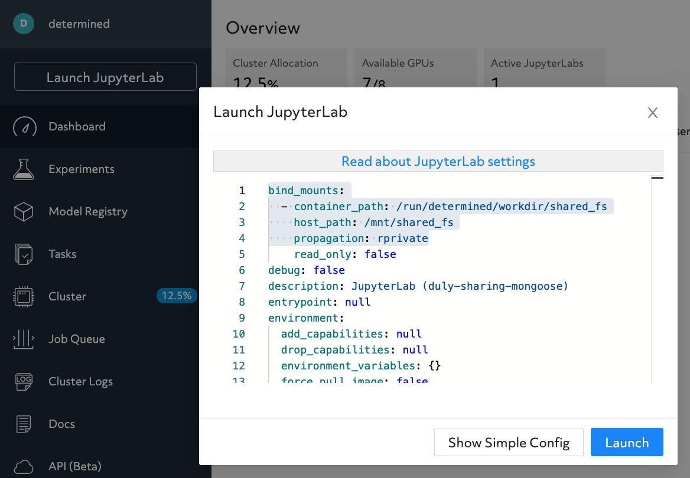
Task: Click line number 9 in editor gutter
Action: click(x=242, y=318)
